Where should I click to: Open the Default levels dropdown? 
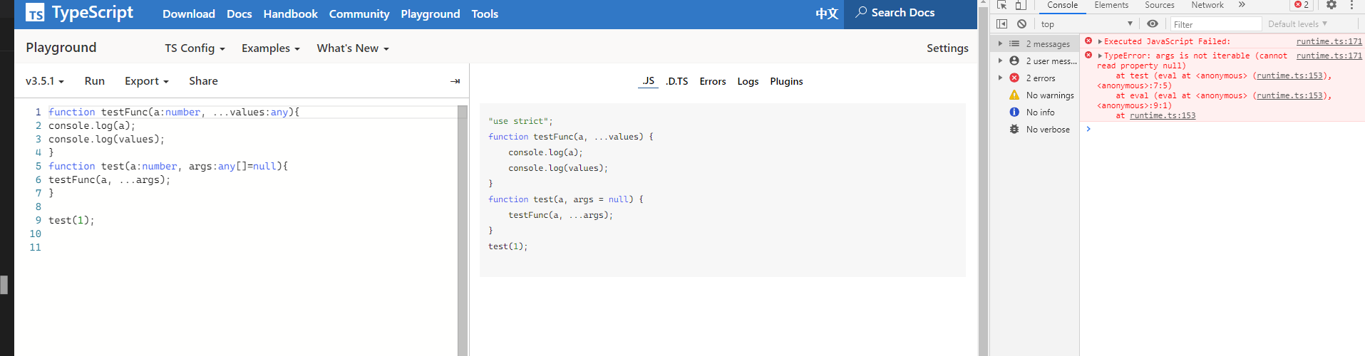[x=1297, y=24]
